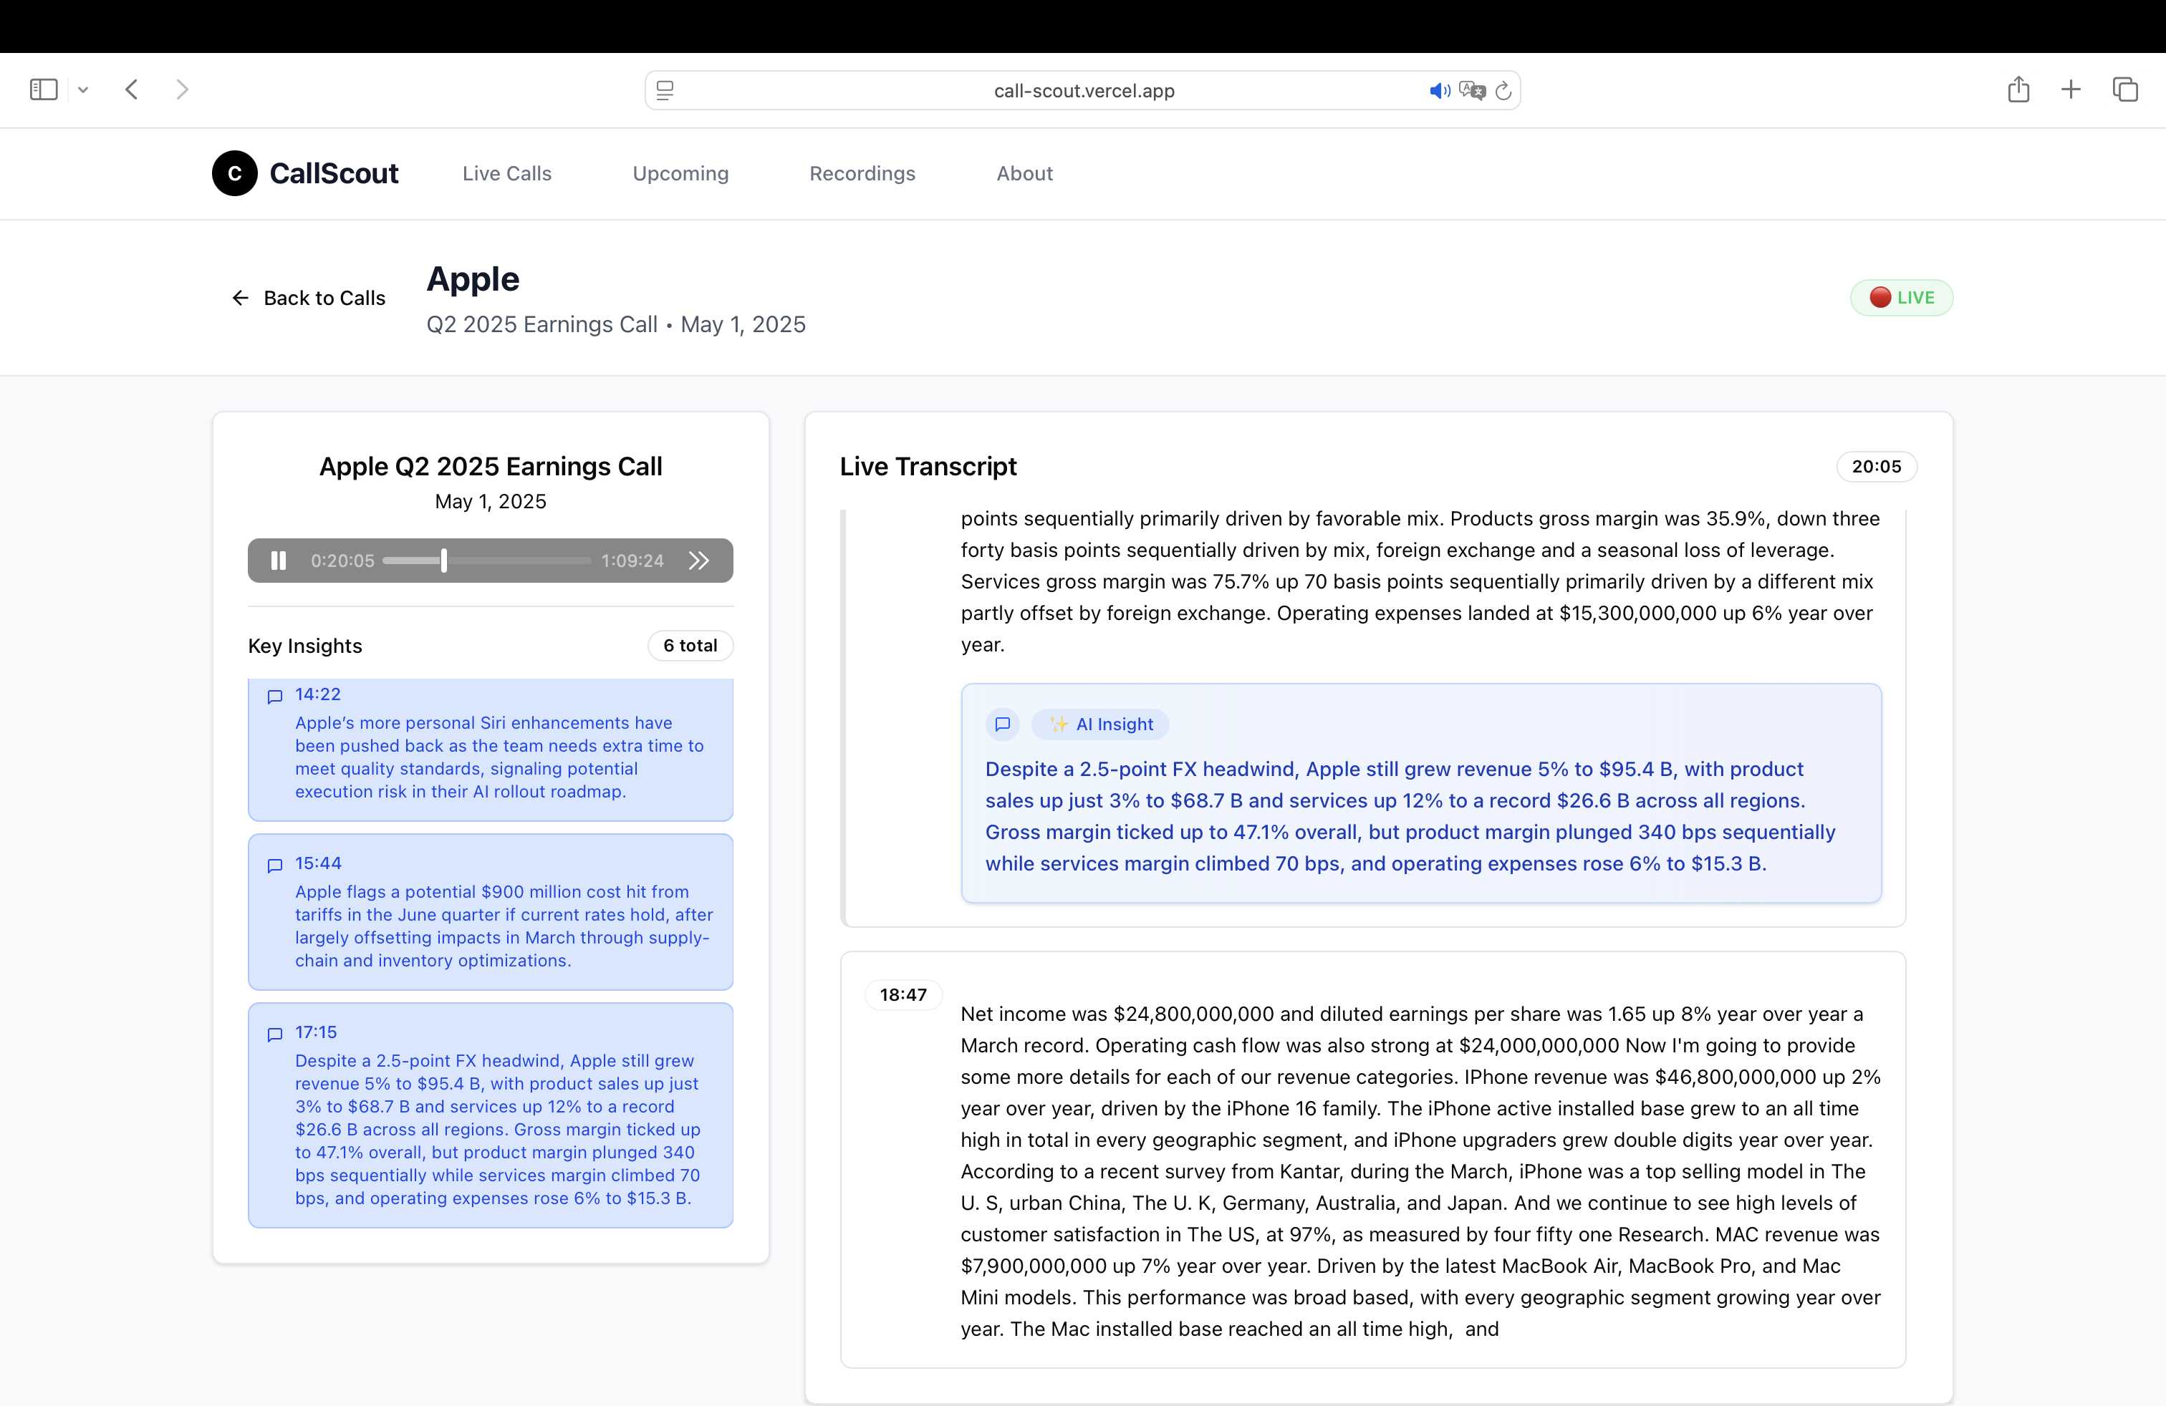
Task: Open the Upcoming nav link
Action: [x=680, y=173]
